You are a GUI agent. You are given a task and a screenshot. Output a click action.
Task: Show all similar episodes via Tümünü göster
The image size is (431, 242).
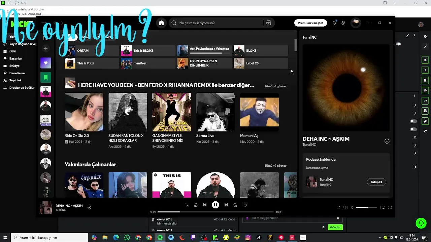[x=275, y=86]
